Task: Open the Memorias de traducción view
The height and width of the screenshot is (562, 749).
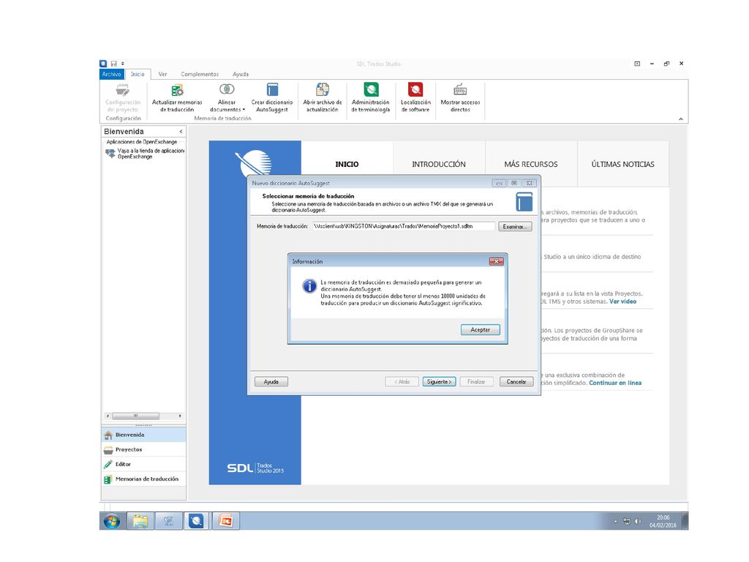Action: point(144,479)
